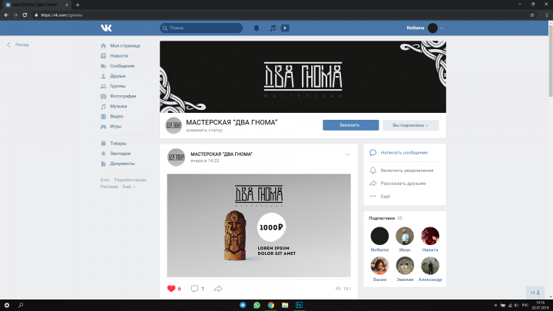Click the Документы file icon
This screenshot has height=311, width=553.
(104, 164)
